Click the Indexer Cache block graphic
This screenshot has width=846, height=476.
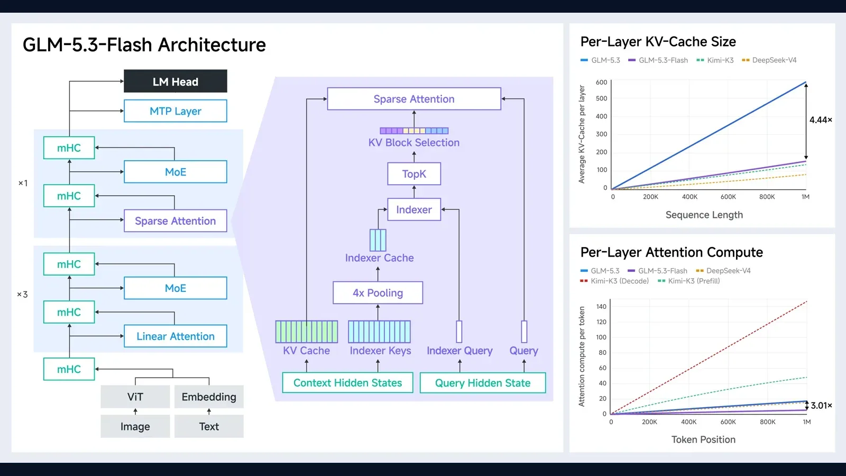click(378, 240)
